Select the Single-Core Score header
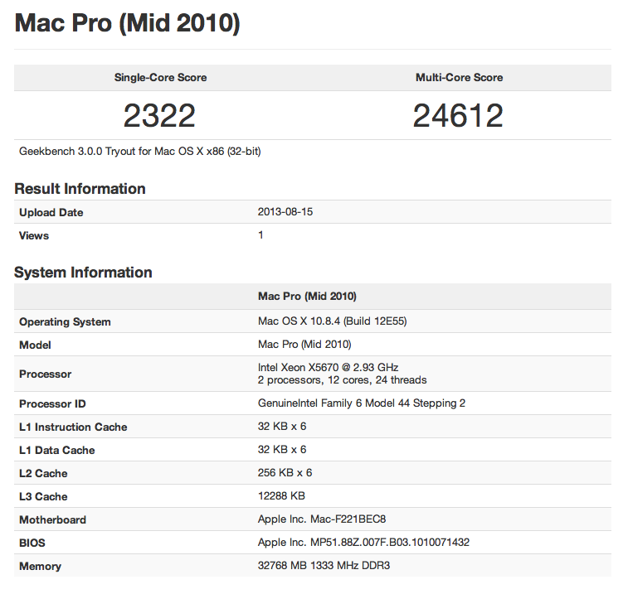 click(x=161, y=78)
